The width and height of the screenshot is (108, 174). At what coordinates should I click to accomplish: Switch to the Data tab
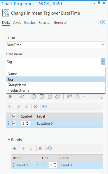(x=6, y=23)
